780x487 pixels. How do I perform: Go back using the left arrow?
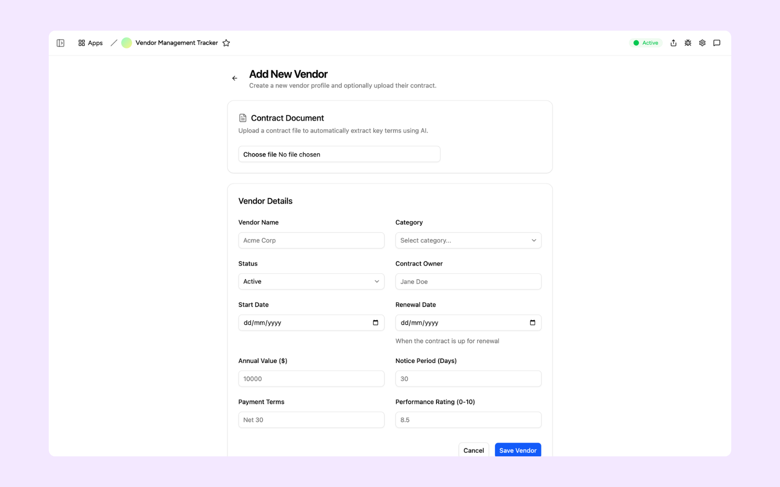(x=235, y=78)
